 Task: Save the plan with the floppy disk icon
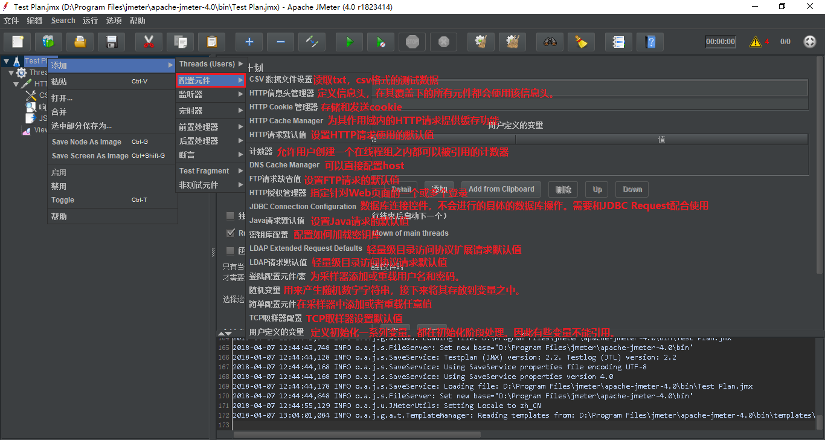click(x=111, y=42)
